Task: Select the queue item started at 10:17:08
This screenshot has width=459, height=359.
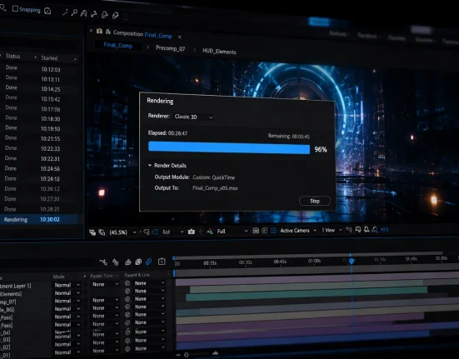Action: tap(39, 108)
